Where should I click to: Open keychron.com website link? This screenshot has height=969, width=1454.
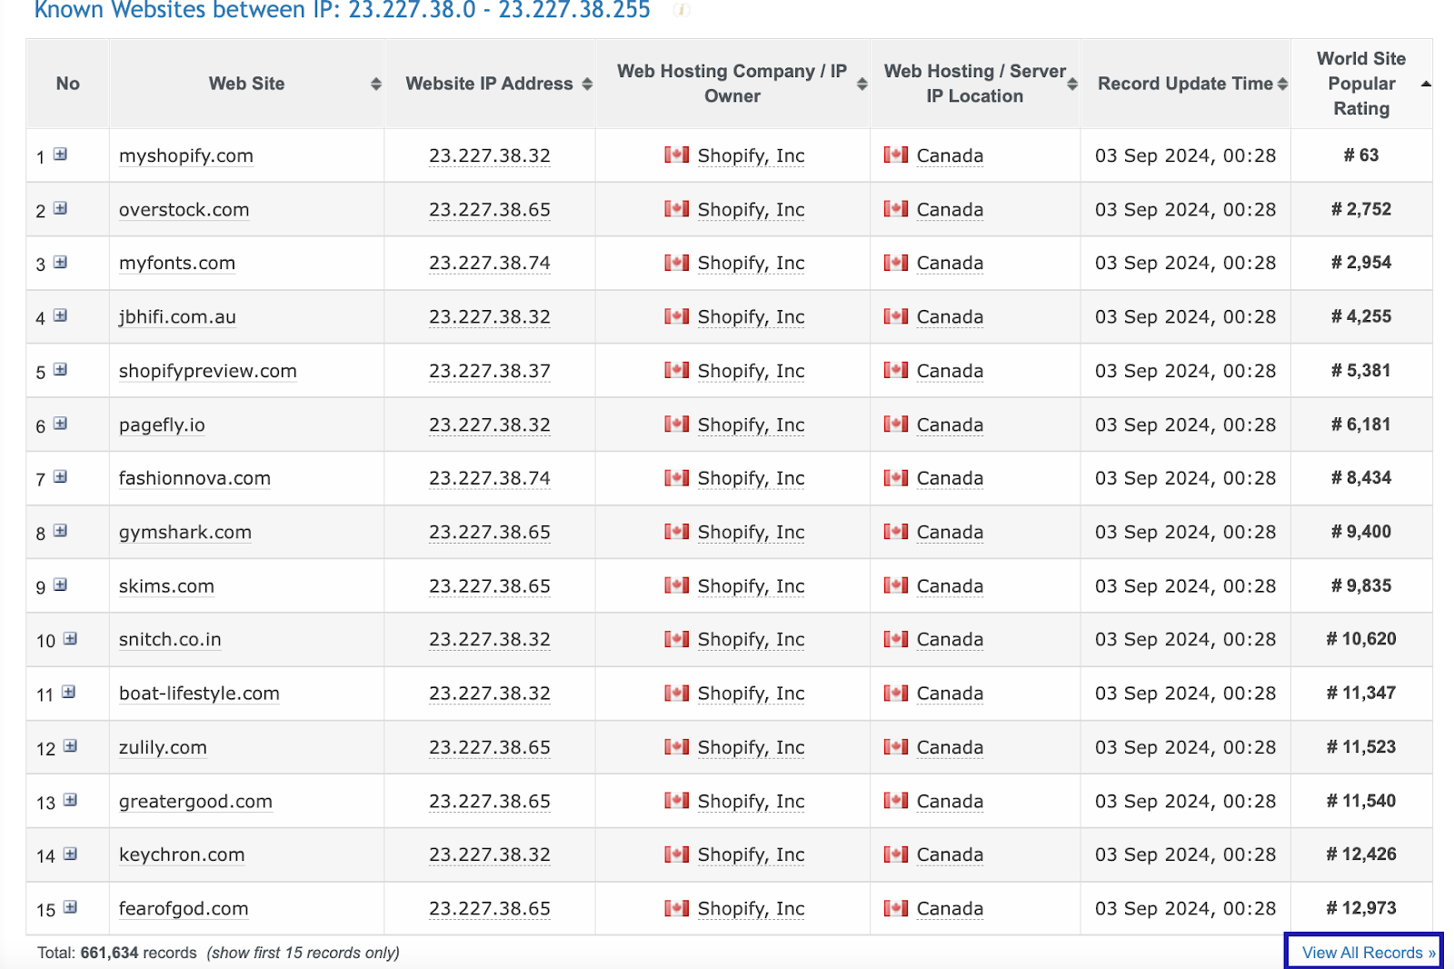click(182, 854)
